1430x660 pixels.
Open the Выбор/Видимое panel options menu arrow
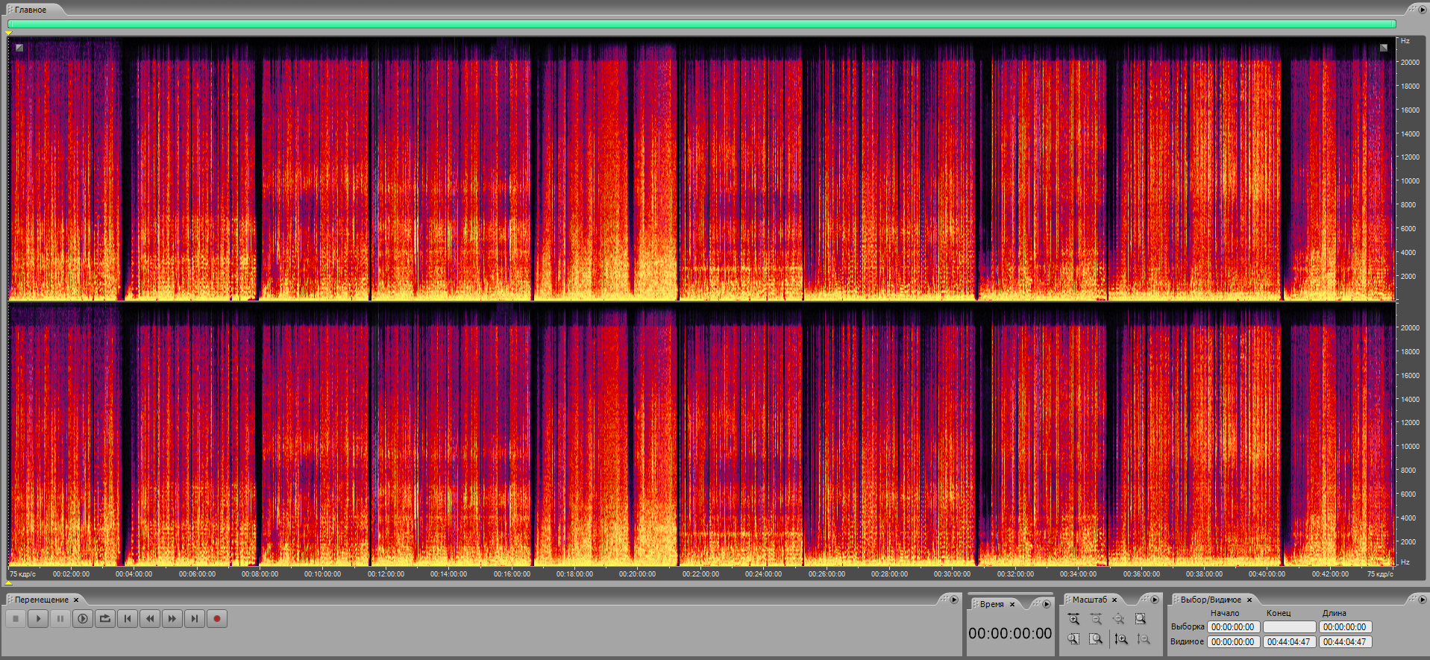(x=1422, y=600)
